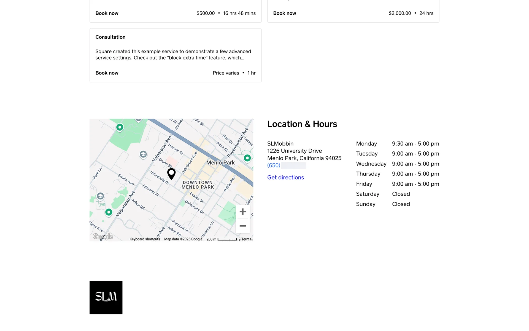The height and width of the screenshot is (331, 529).
Task: Click Menlo Park label on map
Action: 220,162
